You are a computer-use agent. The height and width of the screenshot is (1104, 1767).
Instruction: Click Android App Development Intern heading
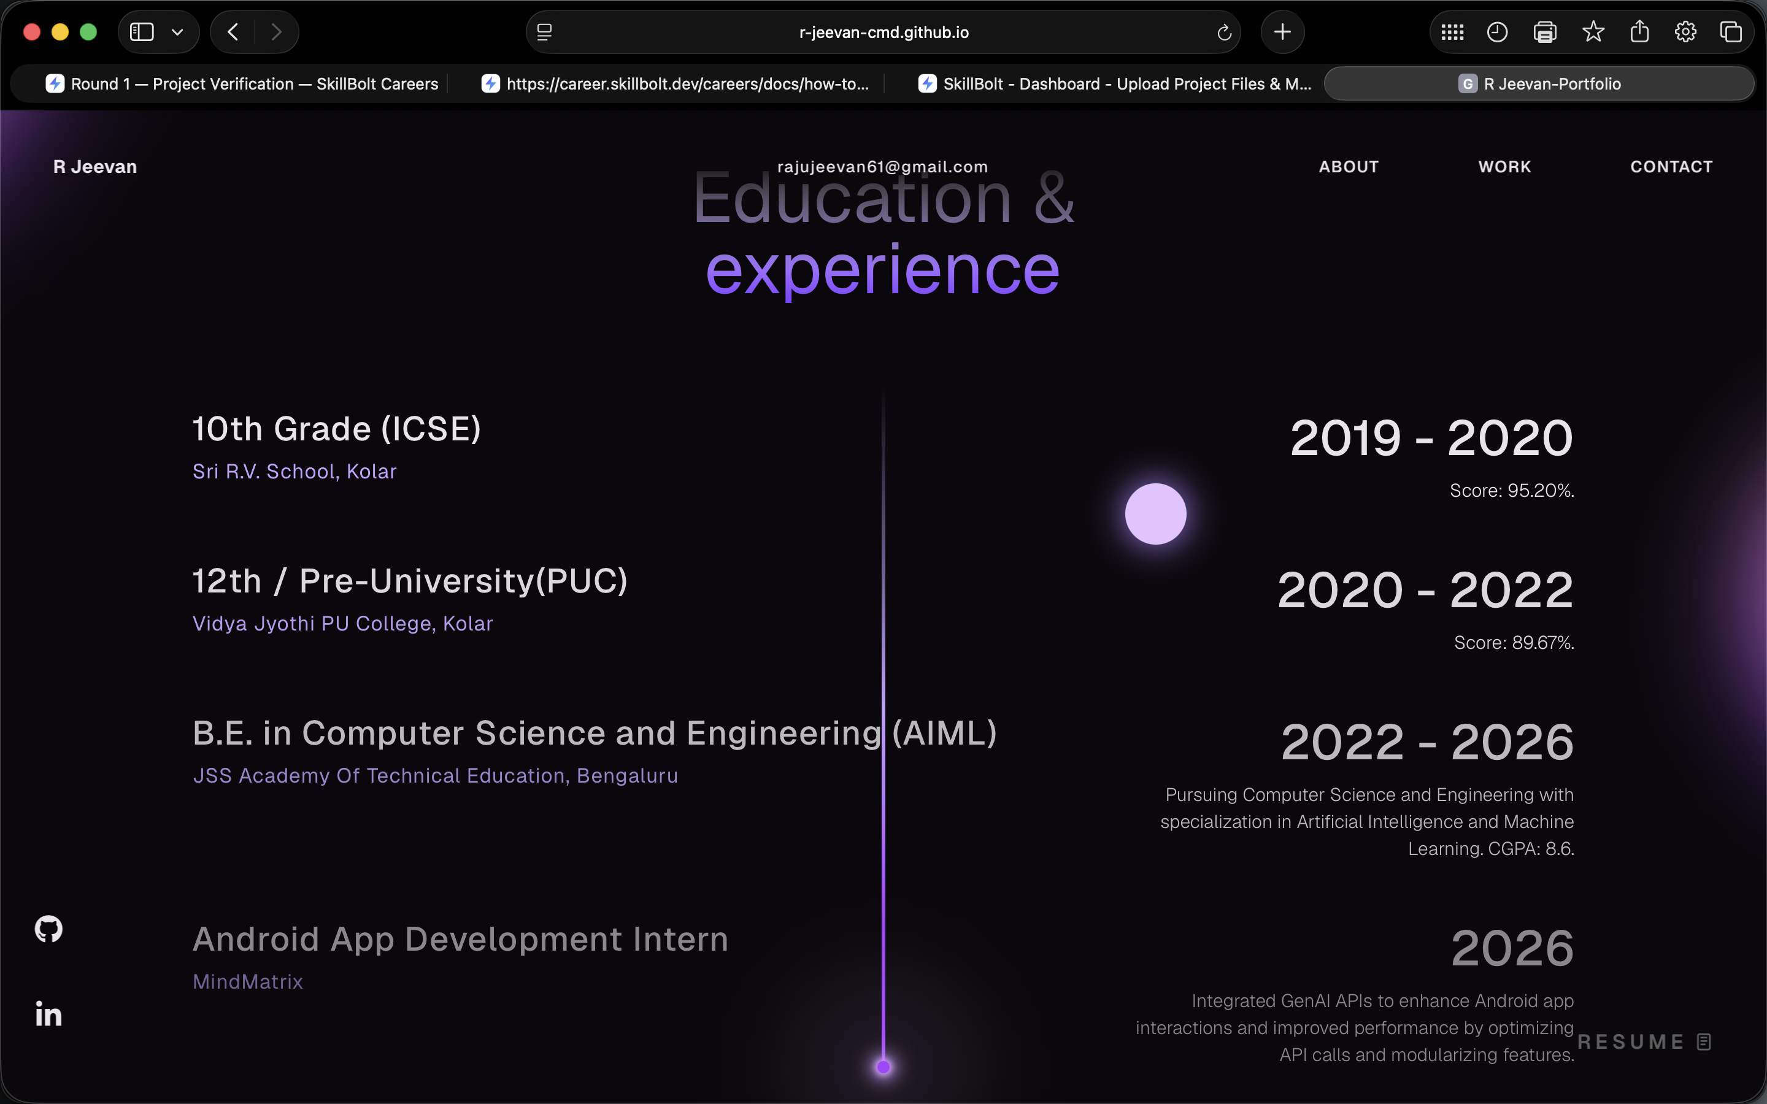tap(460, 939)
